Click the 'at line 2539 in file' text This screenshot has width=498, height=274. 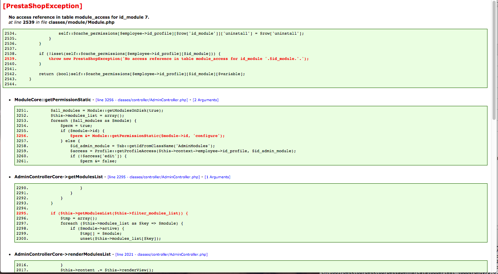[x=62, y=23]
